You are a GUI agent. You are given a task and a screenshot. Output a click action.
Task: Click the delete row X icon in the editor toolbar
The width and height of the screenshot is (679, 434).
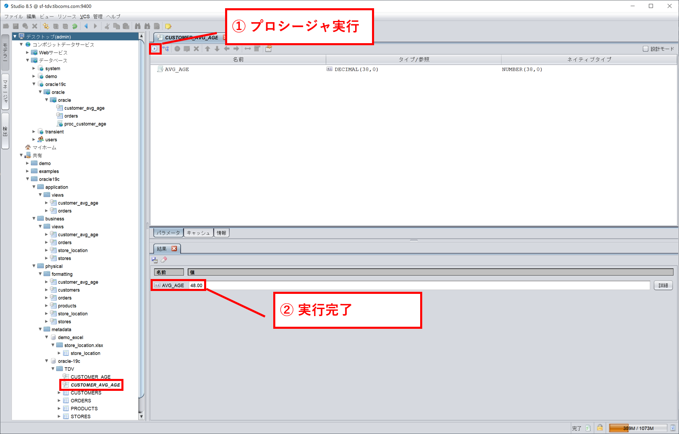click(196, 49)
